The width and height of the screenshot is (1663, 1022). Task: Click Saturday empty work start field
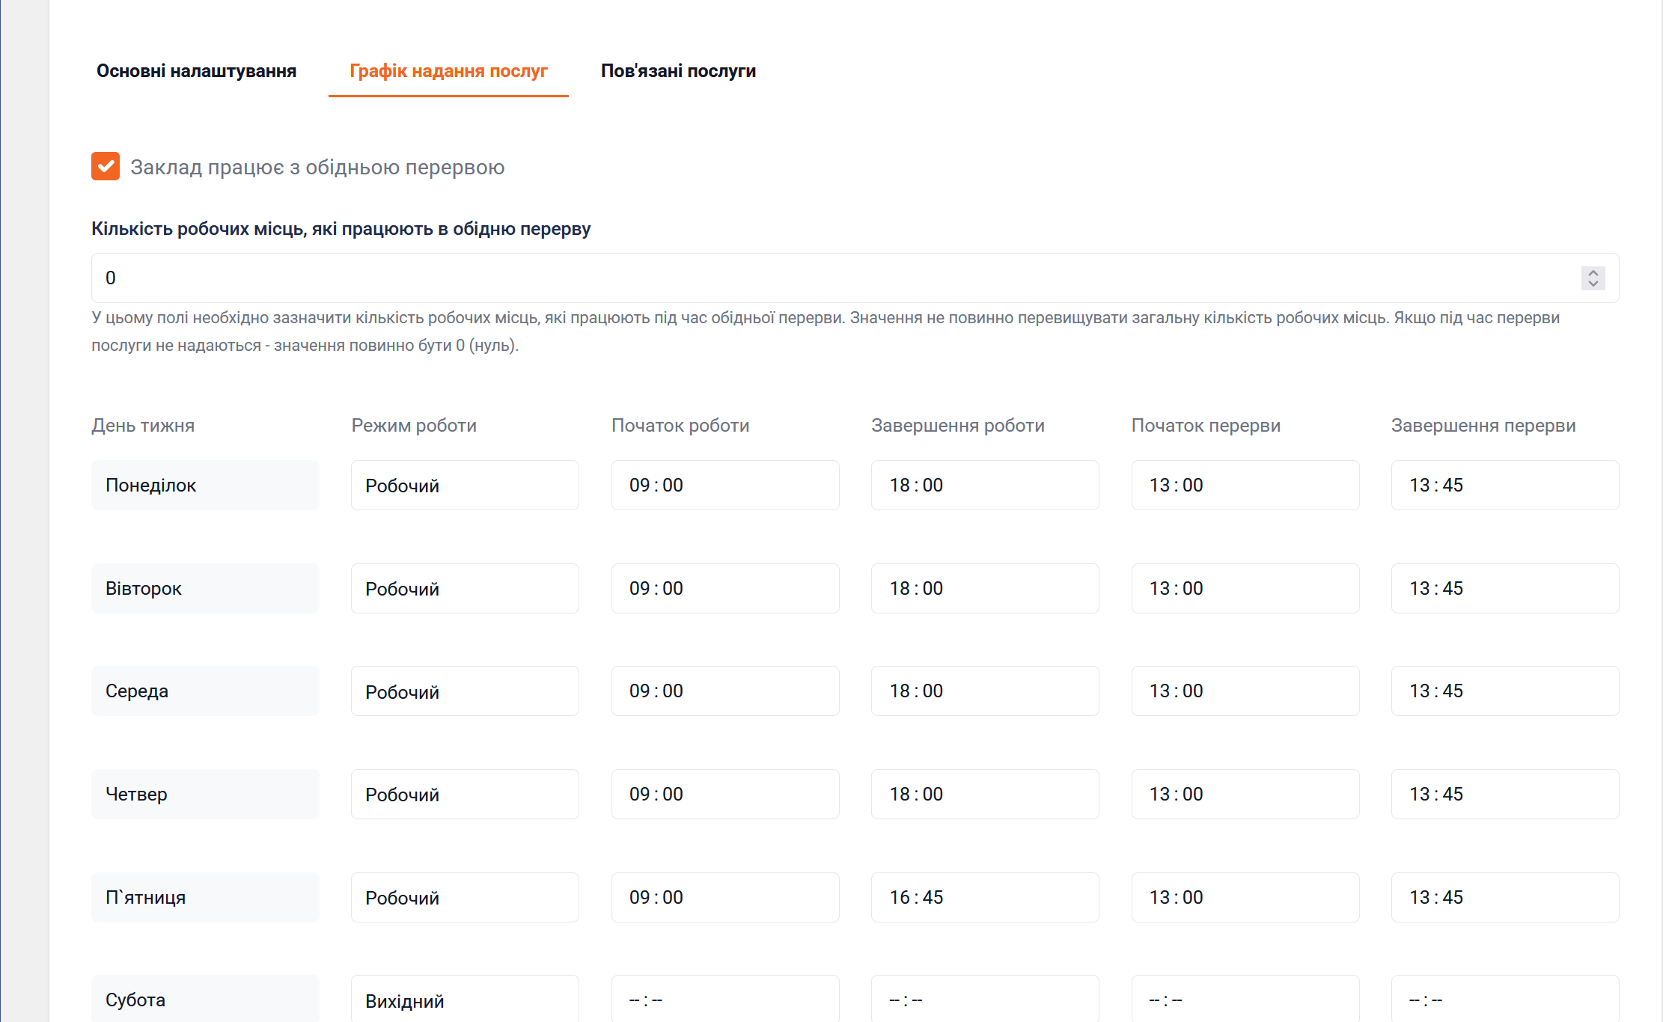click(x=724, y=1000)
